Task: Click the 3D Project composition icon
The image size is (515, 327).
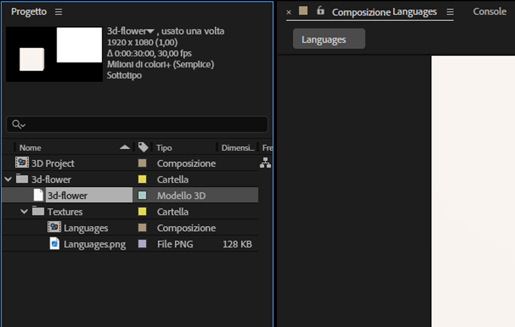Action: click(x=22, y=162)
